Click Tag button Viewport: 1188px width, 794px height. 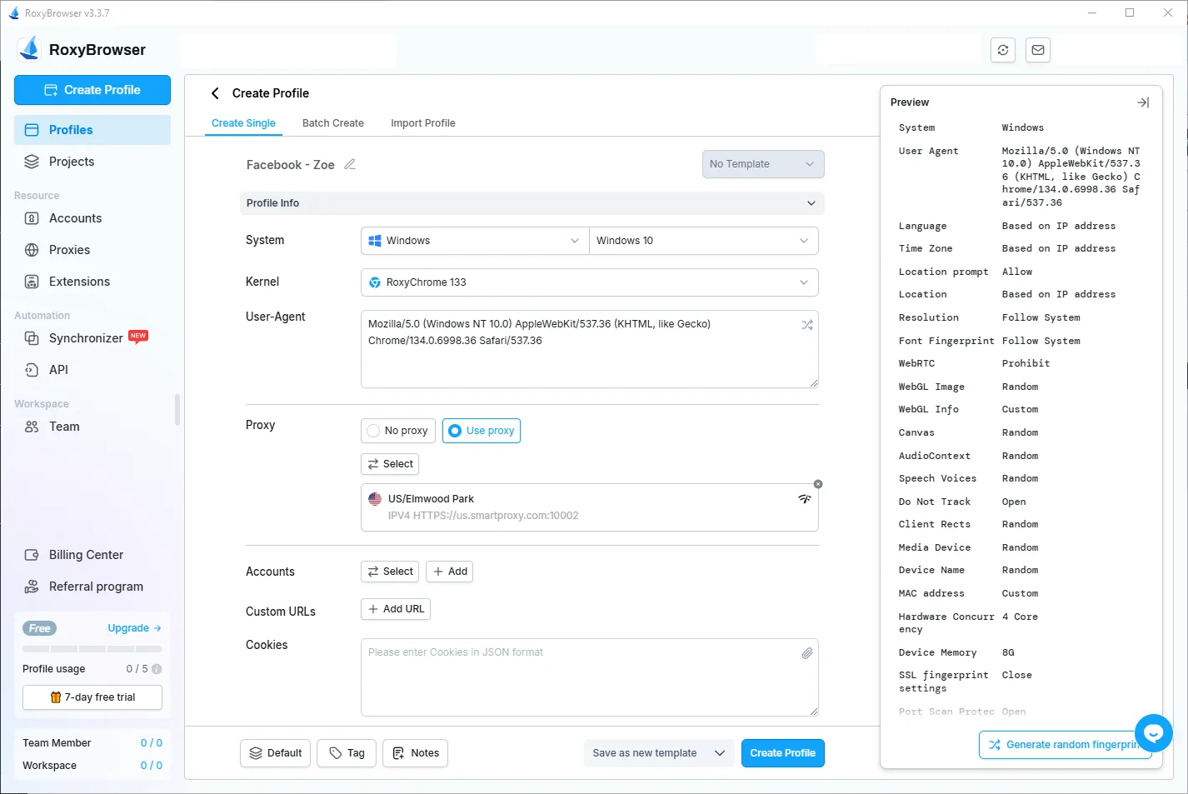pos(347,753)
